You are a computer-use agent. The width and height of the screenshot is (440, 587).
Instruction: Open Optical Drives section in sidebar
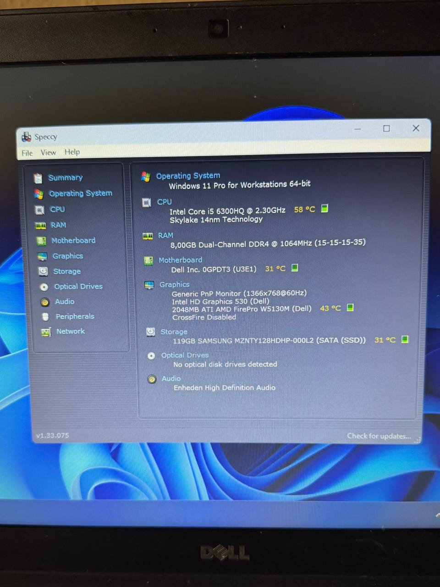(x=78, y=286)
